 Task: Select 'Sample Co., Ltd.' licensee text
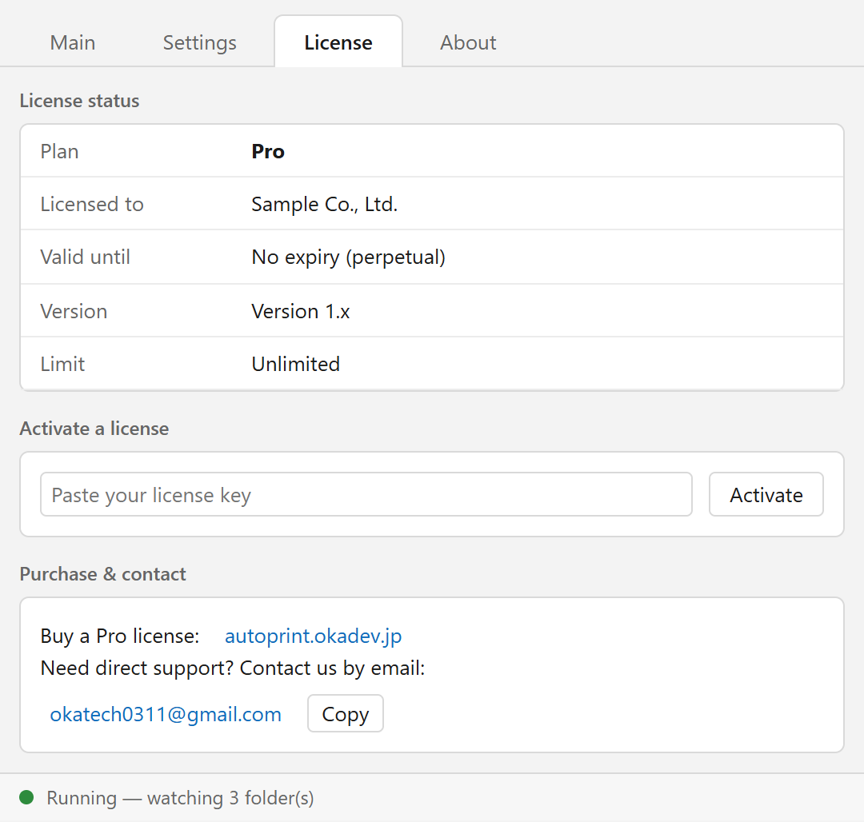(324, 204)
